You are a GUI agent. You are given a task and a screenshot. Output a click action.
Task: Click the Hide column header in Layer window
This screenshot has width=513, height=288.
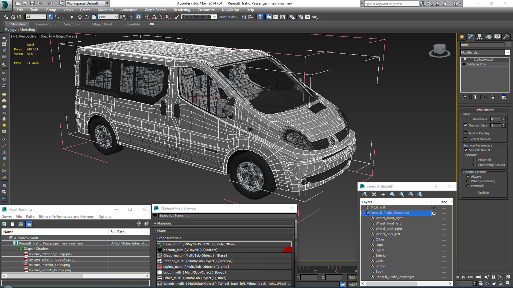[x=444, y=202]
